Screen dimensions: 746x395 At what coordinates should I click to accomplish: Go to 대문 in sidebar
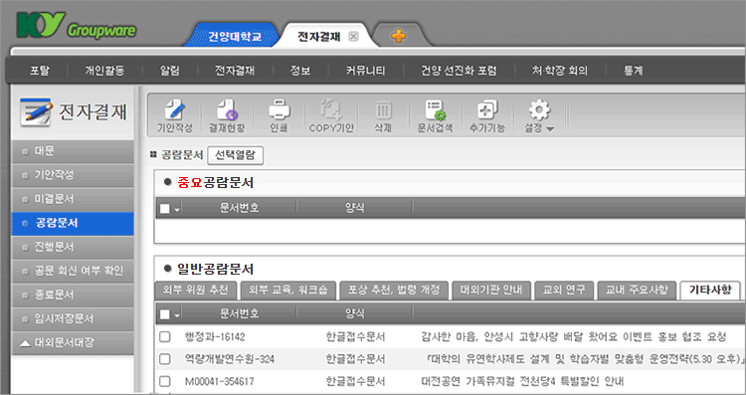tap(73, 151)
